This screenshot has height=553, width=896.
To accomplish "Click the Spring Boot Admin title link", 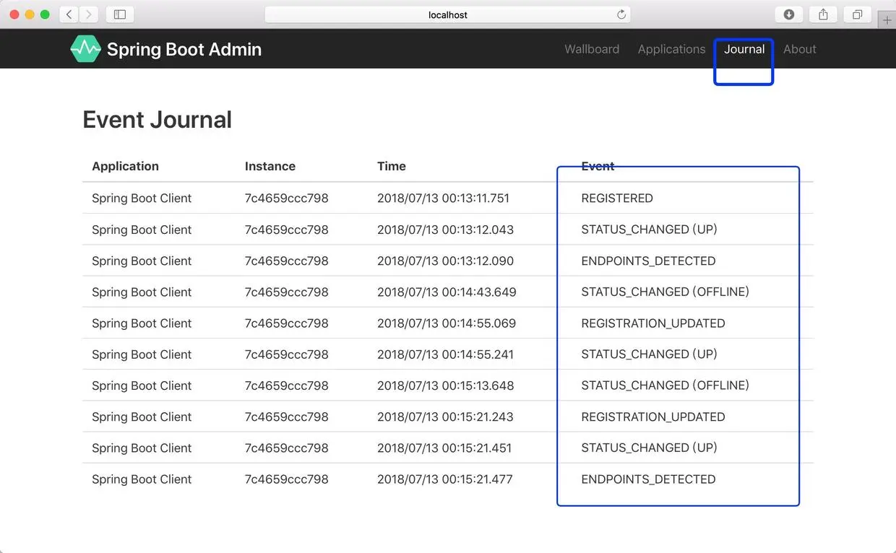I will tap(184, 49).
